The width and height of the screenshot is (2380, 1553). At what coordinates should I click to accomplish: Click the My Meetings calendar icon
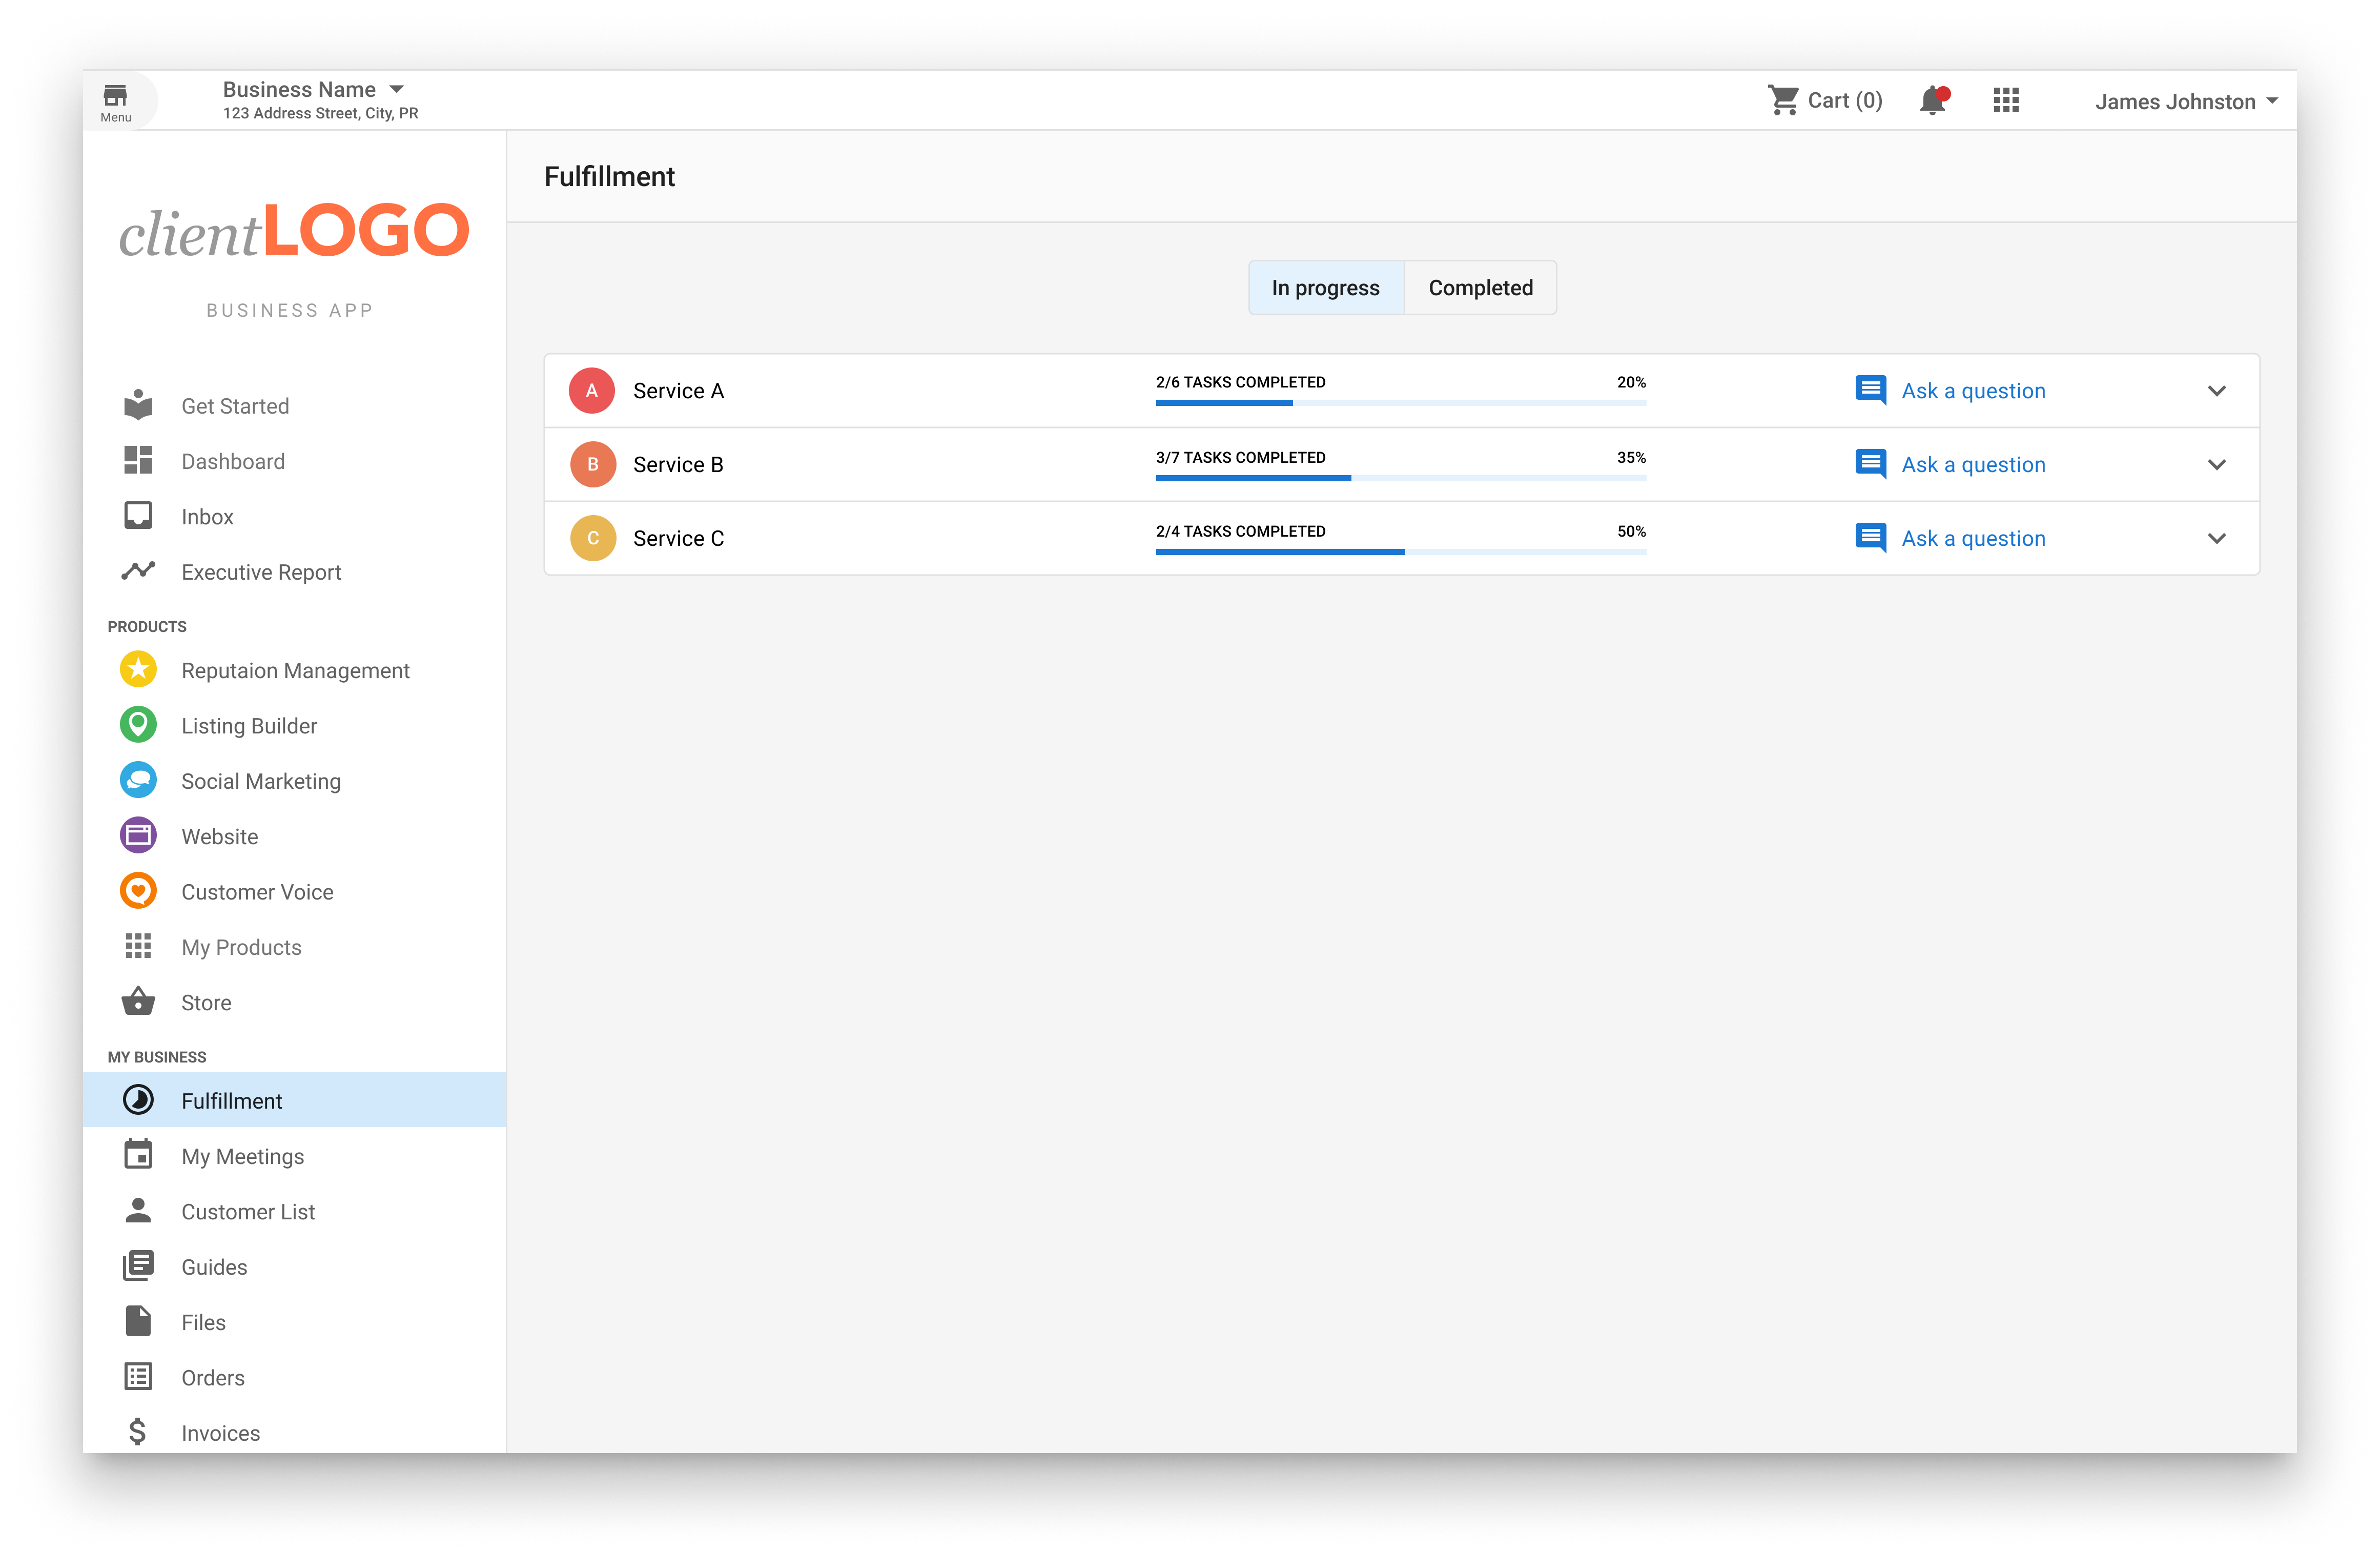click(138, 1154)
